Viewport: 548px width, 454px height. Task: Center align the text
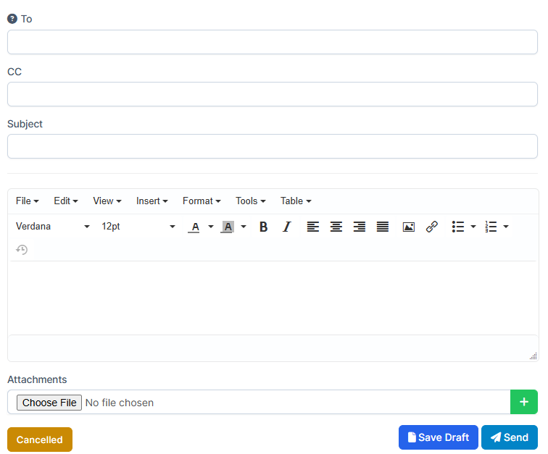pyautogui.click(x=336, y=227)
